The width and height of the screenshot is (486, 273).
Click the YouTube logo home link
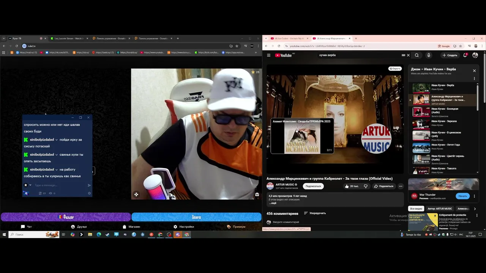tap(284, 55)
